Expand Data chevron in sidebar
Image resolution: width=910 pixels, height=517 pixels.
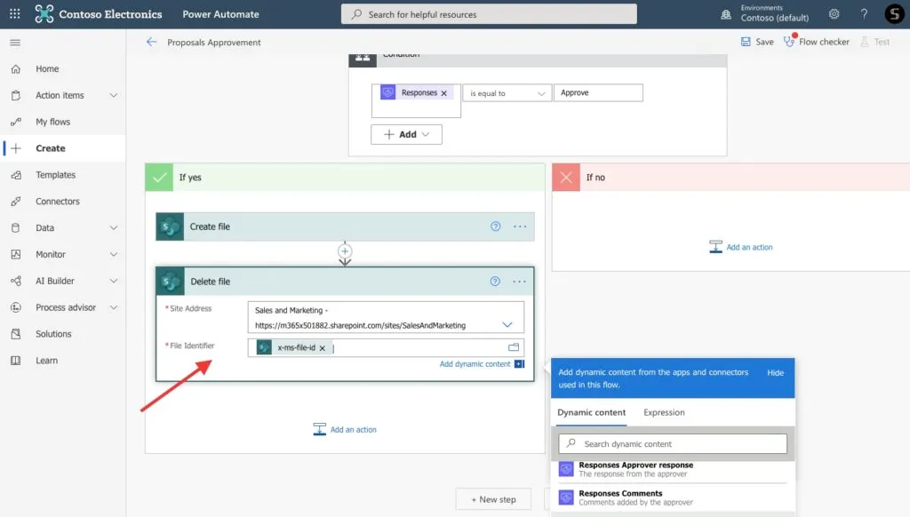[x=114, y=228]
